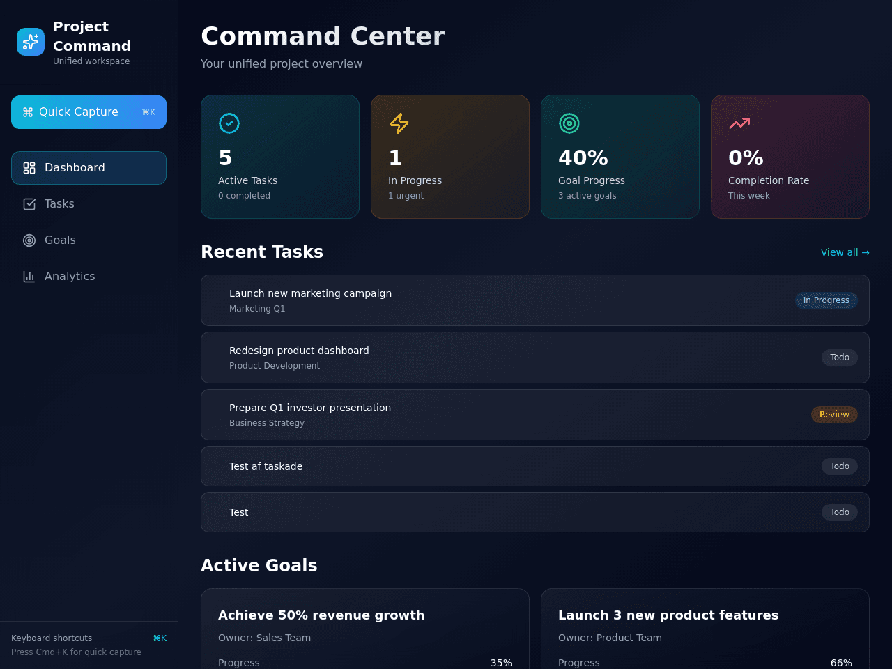Select the Launch 3 new product features goal
The width and height of the screenshot is (892, 669).
(705, 629)
